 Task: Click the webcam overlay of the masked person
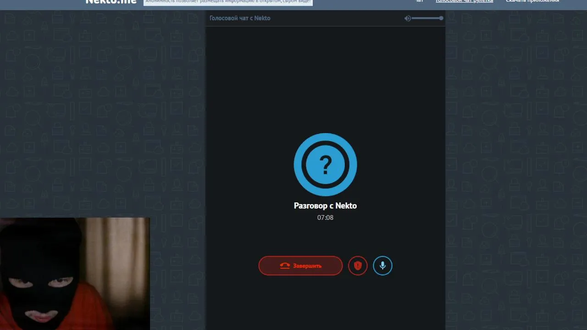75,274
